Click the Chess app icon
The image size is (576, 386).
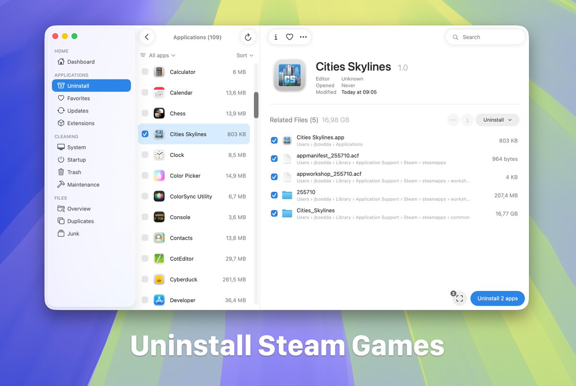coord(159,113)
